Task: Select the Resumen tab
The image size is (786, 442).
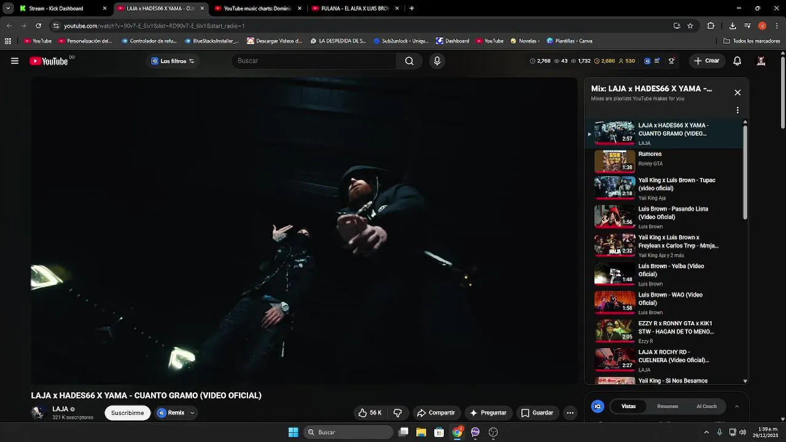Action: click(x=667, y=406)
